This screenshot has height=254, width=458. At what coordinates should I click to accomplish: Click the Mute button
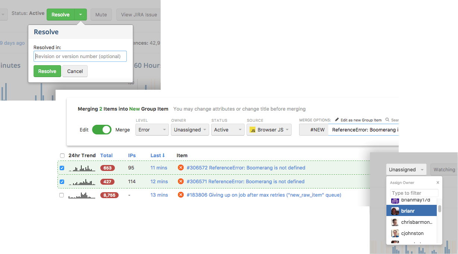(x=101, y=15)
